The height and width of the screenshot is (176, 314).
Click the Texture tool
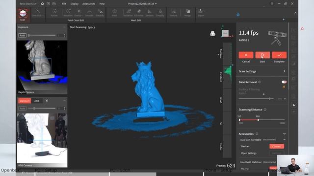pyautogui.click(x=173, y=13)
